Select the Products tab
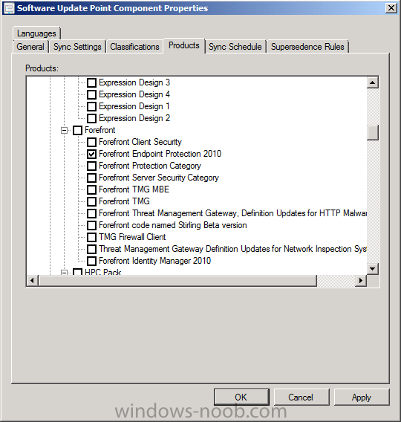 [184, 45]
